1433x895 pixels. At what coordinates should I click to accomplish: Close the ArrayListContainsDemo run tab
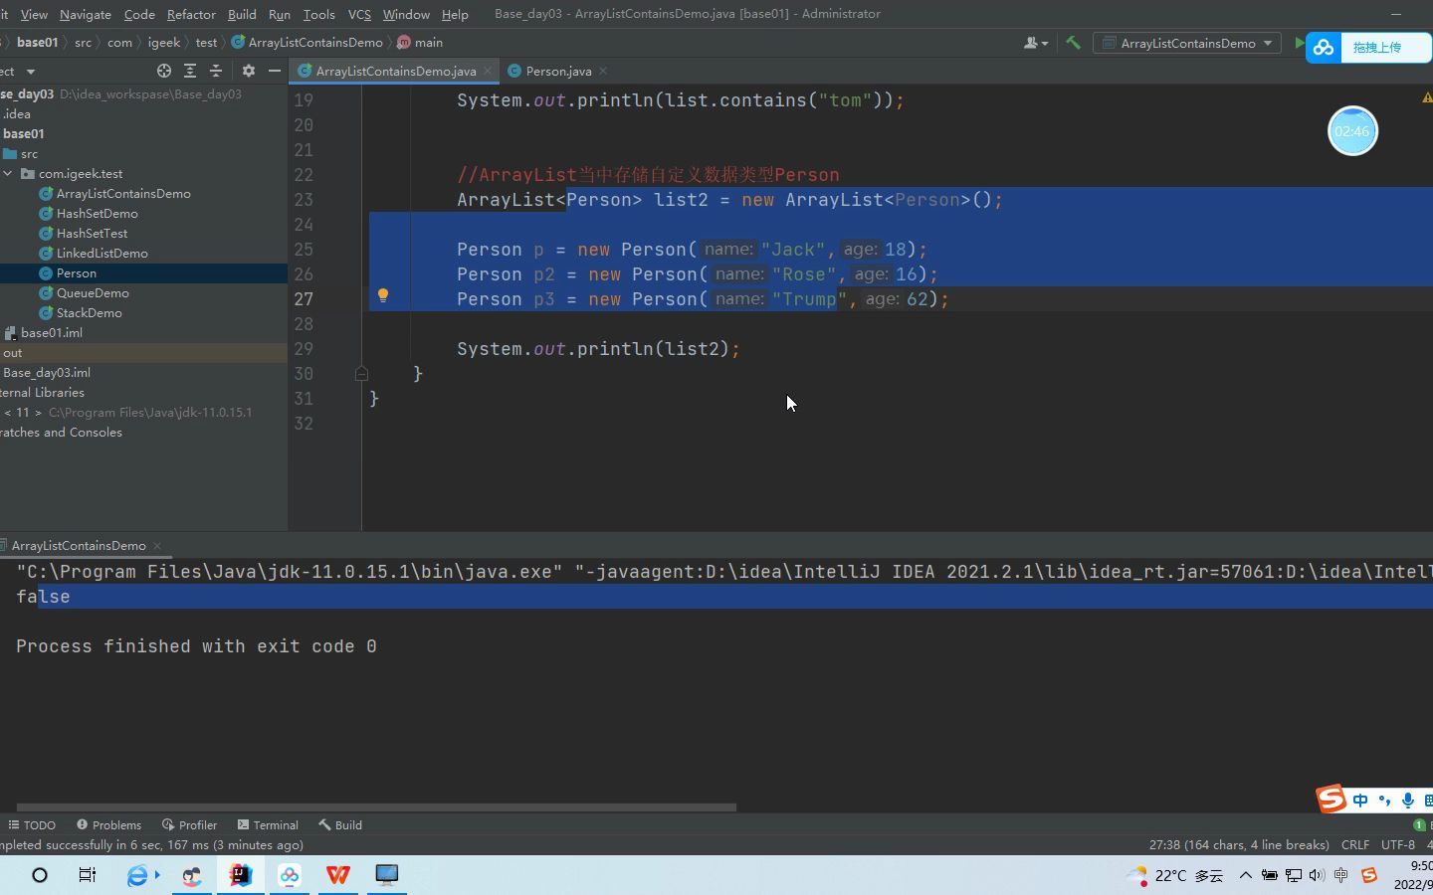[x=157, y=546]
